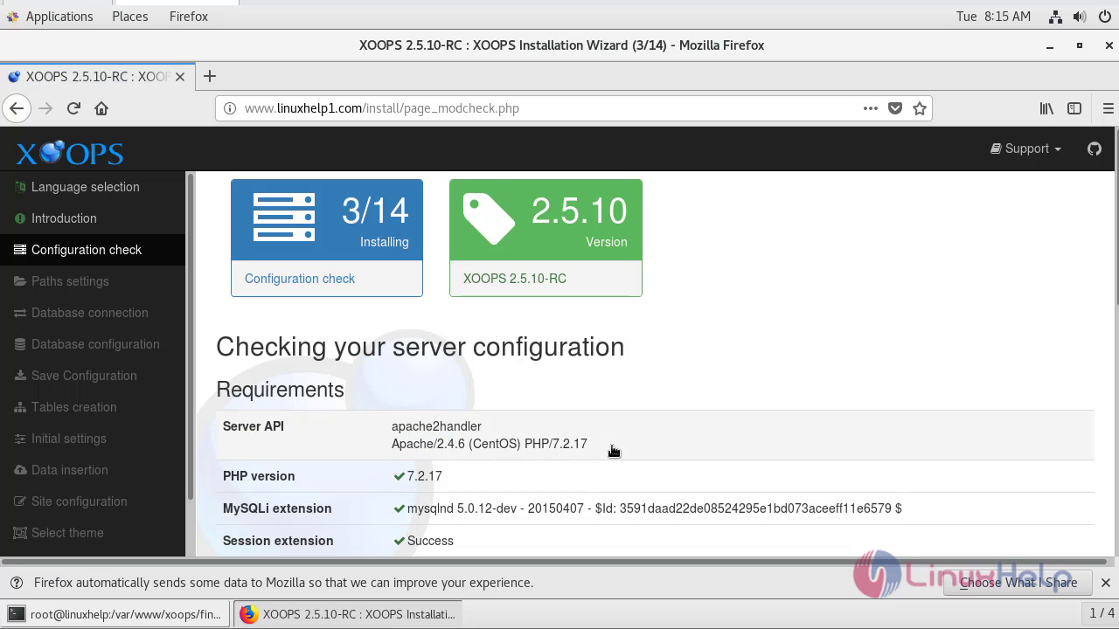This screenshot has height=629, width=1119.
Task: Open the Firefox hamburger menu
Action: [x=1108, y=108]
